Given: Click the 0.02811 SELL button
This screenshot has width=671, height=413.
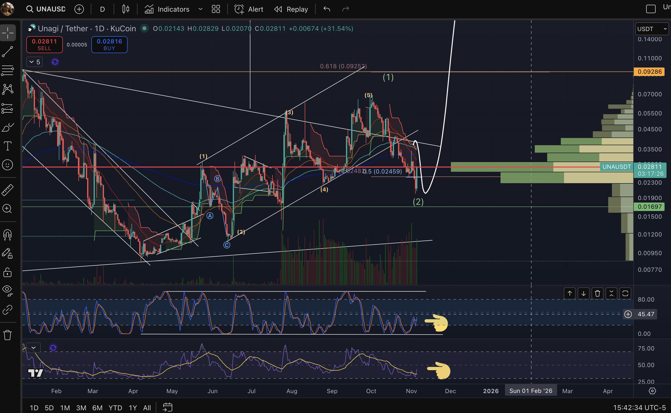Looking at the screenshot, I should click(44, 45).
